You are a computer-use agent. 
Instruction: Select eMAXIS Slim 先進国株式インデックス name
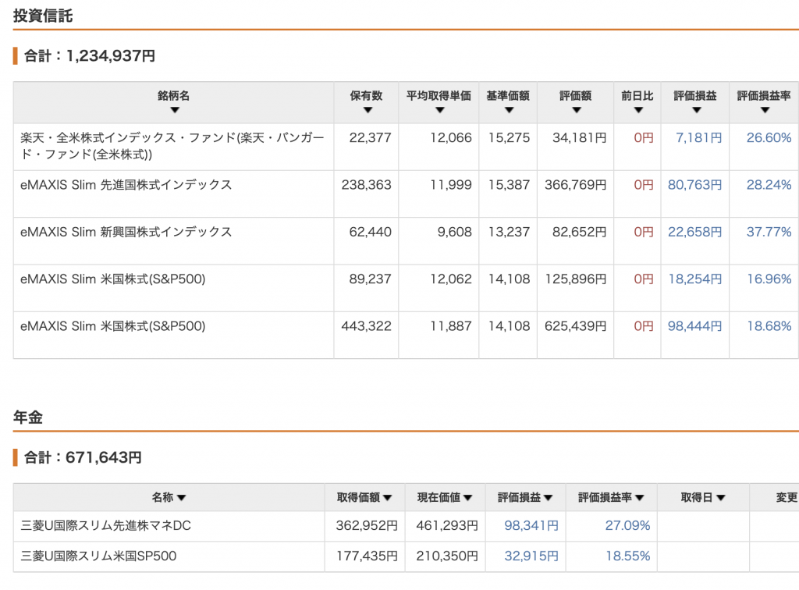(126, 185)
